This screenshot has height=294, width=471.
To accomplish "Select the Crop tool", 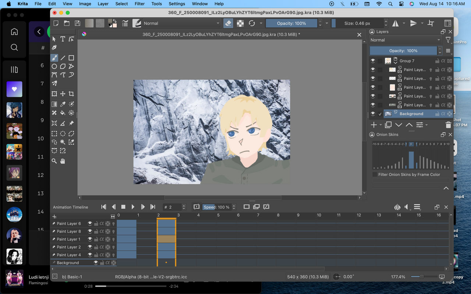I will coord(71,94).
